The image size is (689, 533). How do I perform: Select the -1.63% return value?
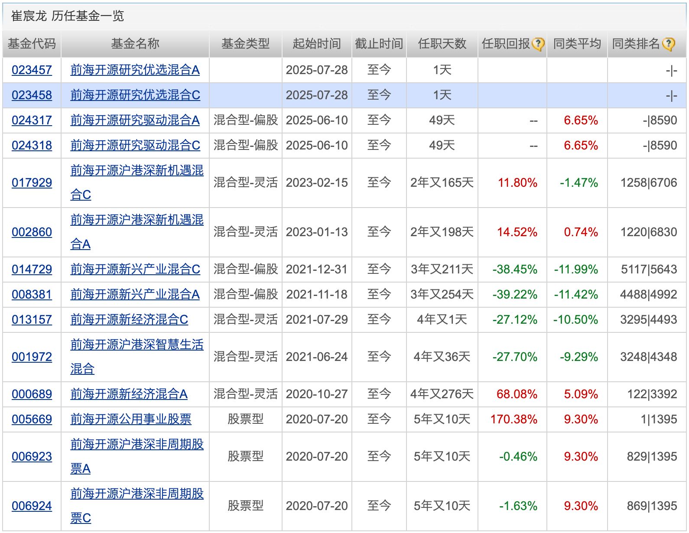(x=518, y=506)
